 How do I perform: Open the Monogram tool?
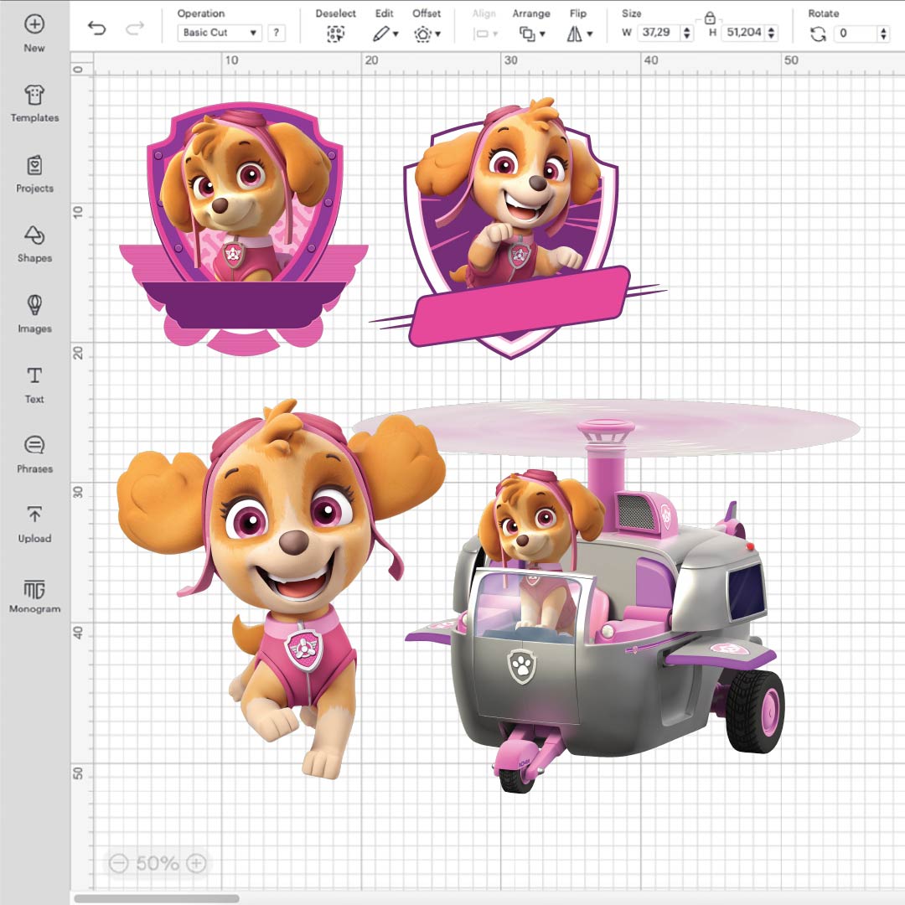34,595
